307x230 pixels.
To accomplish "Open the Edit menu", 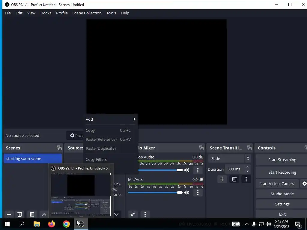I will 19,13.
